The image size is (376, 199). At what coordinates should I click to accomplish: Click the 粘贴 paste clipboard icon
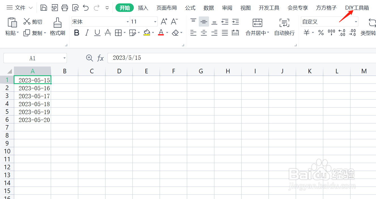[x=12, y=22]
